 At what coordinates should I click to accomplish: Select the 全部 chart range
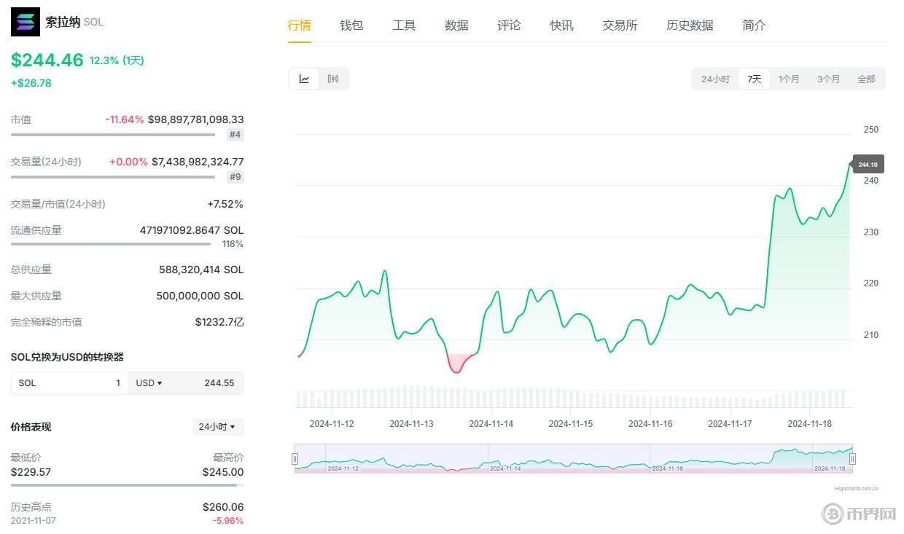pyautogui.click(x=866, y=79)
